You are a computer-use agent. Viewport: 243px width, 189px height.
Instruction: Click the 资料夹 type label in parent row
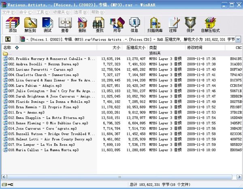click(155, 53)
